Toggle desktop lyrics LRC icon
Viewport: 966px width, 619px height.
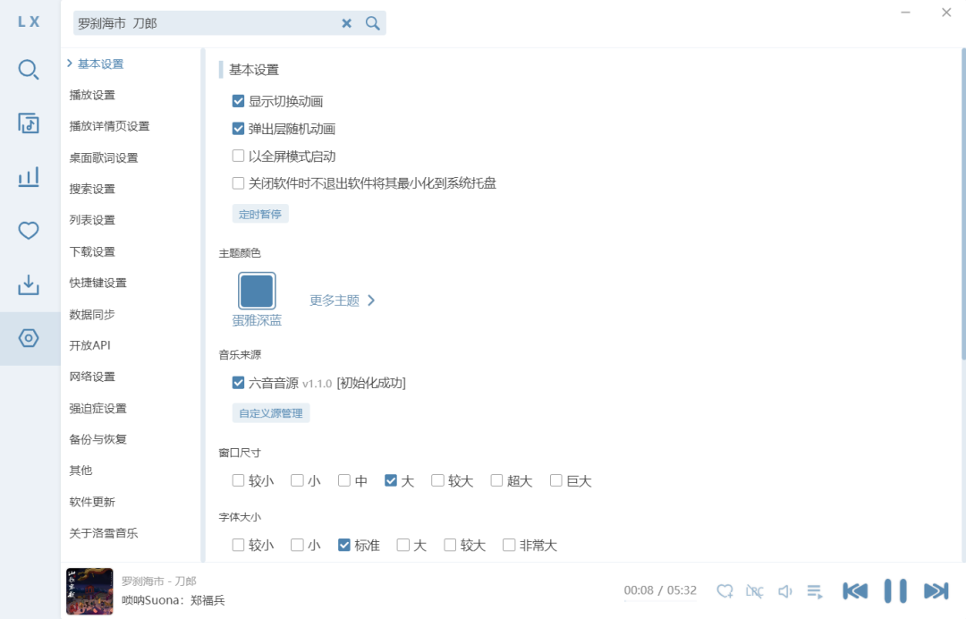point(754,591)
